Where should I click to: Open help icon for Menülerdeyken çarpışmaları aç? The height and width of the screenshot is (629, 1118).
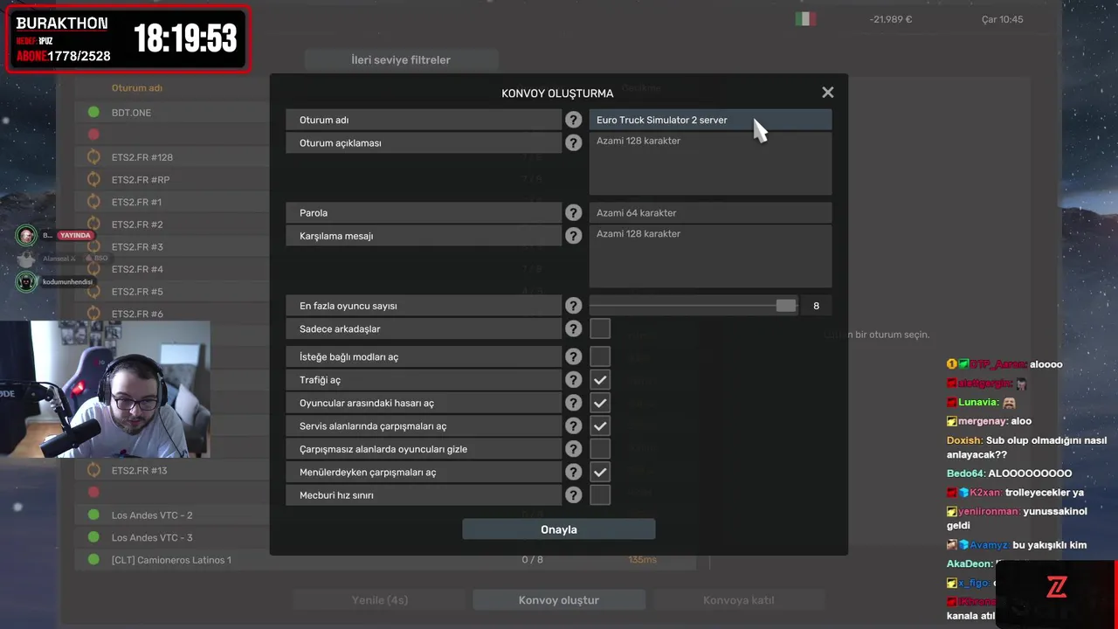click(x=573, y=472)
